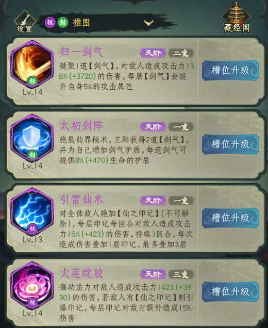Click 槽位升级 for 归一剑气
The width and height of the screenshot is (268, 328).
pyautogui.click(x=230, y=71)
